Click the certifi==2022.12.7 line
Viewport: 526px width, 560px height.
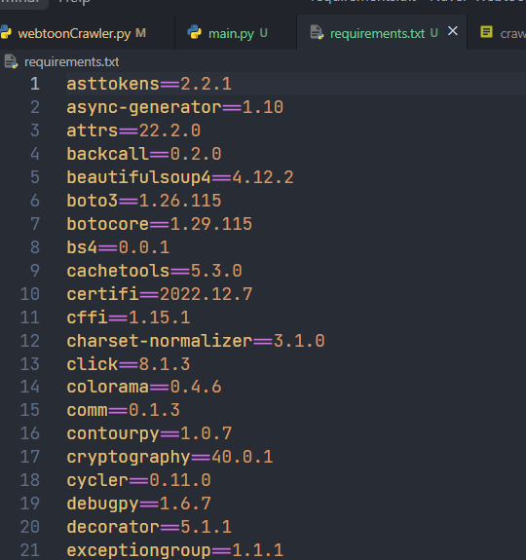160,294
